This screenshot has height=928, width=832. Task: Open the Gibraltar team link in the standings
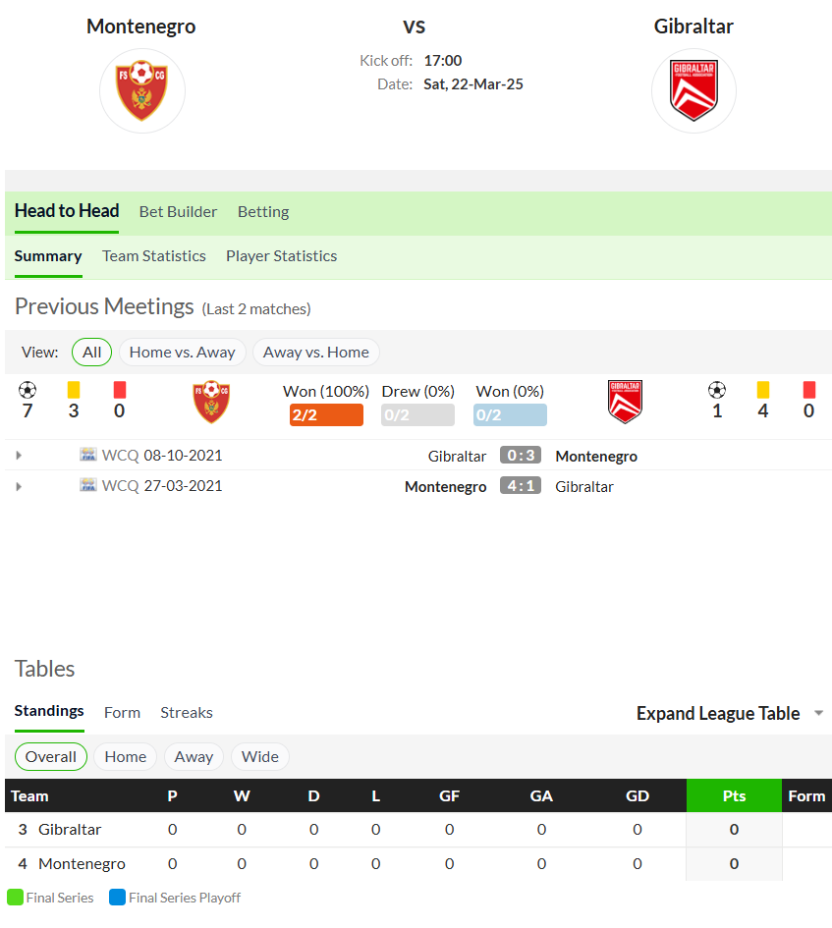point(70,830)
